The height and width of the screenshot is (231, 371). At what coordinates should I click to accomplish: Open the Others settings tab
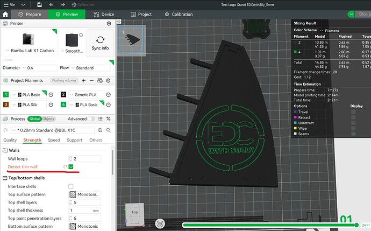(96, 140)
